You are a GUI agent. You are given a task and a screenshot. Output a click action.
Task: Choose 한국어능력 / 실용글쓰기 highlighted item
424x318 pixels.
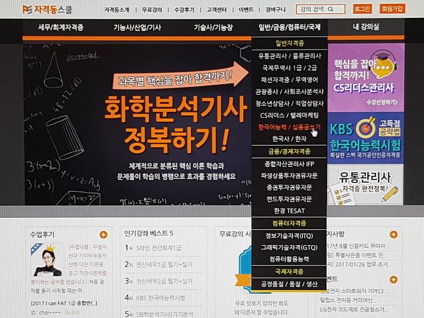[290, 127]
